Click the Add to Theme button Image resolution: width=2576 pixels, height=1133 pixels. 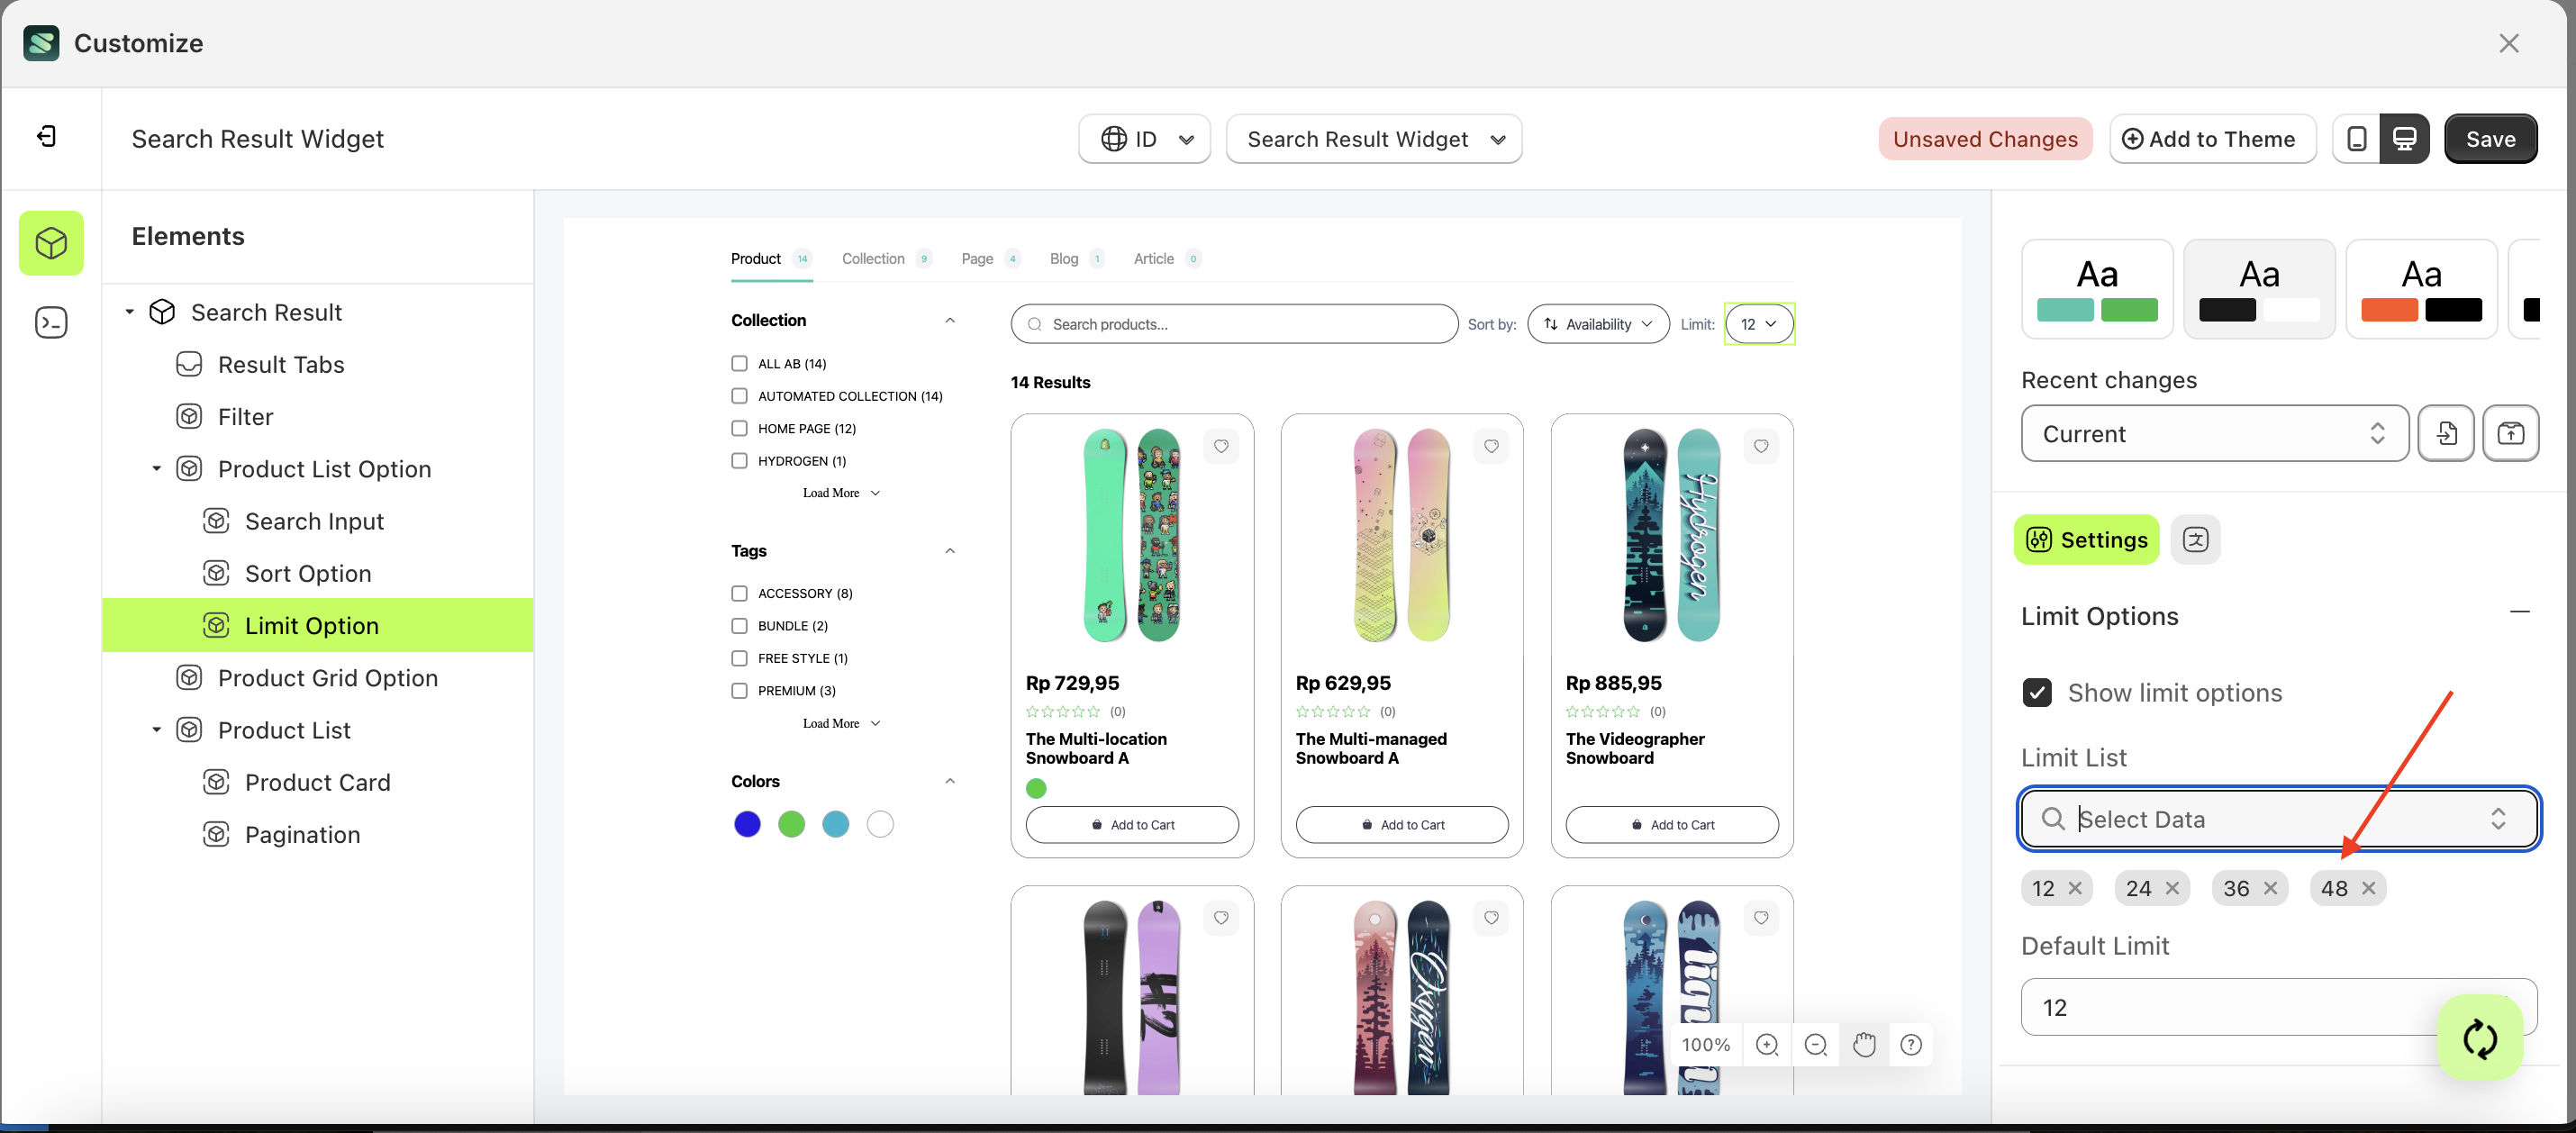pos(2212,138)
